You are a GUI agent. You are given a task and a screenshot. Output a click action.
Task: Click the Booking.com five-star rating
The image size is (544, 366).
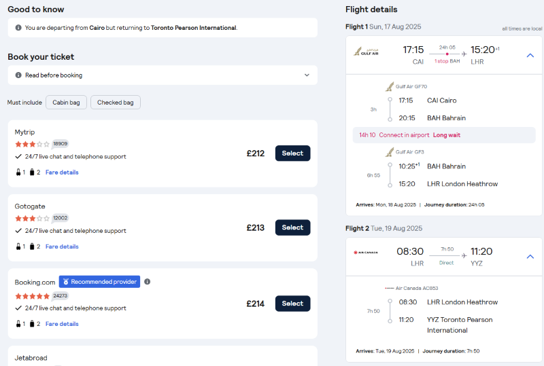point(32,296)
